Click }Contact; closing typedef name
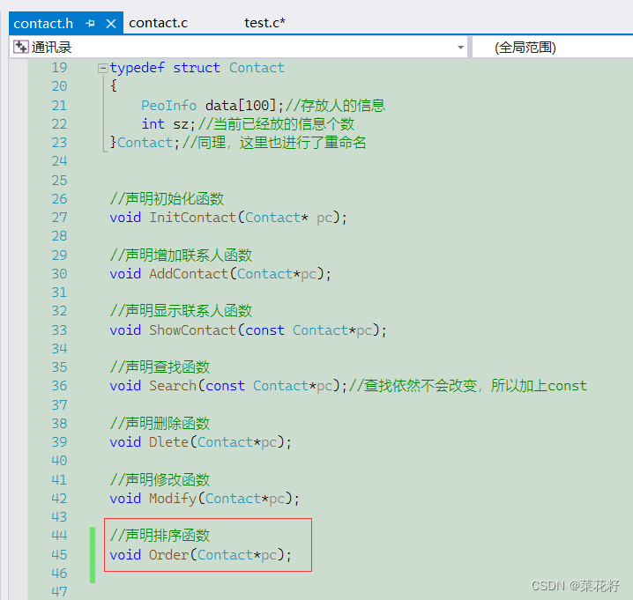633x600 pixels. click(145, 143)
